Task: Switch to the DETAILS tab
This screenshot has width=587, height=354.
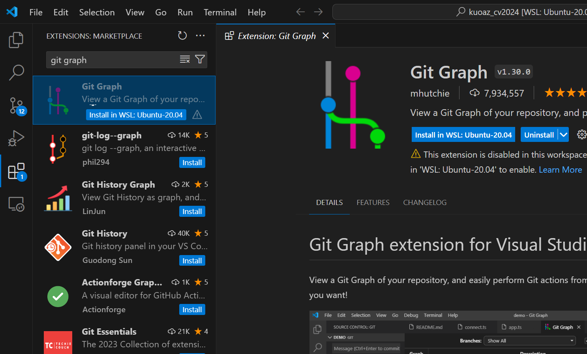Action: (329, 202)
